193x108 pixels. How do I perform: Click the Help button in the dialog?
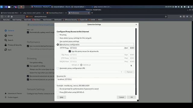pos(62,97)
